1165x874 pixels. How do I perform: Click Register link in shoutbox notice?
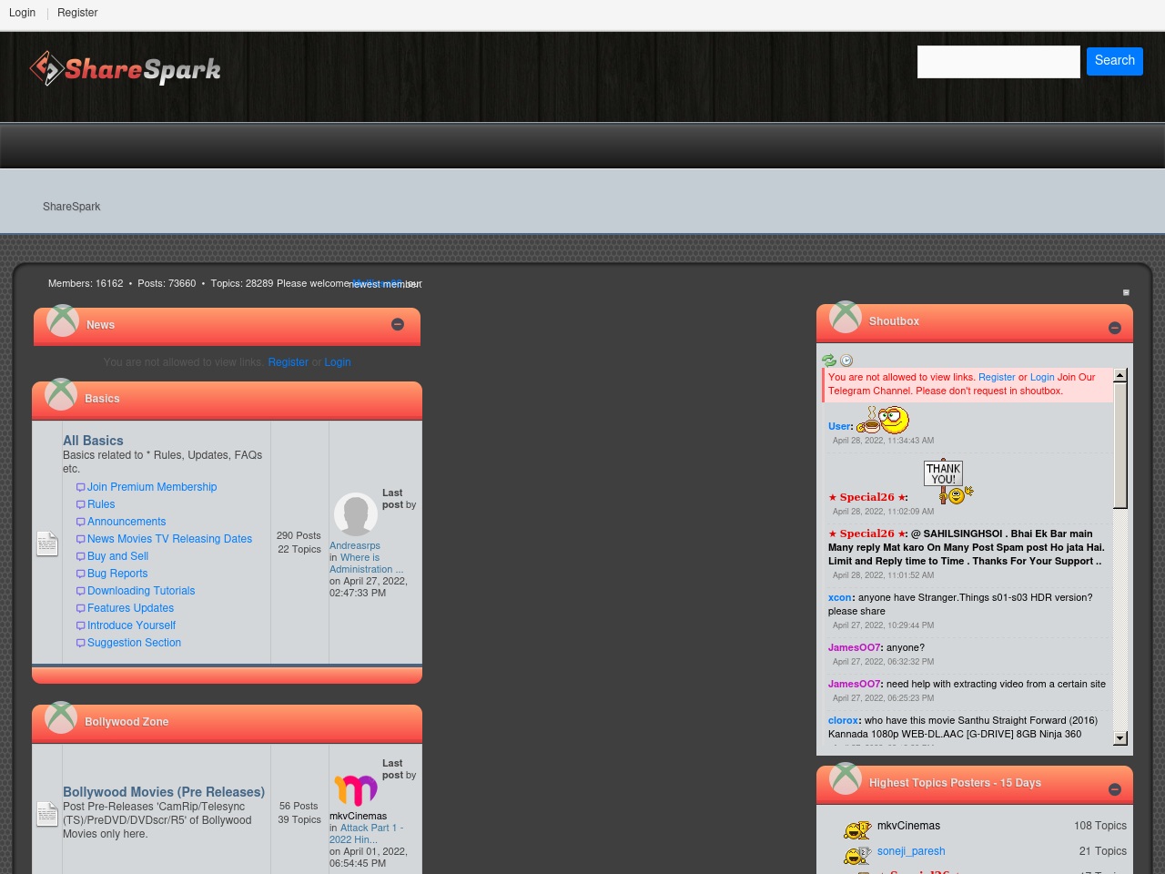[997, 377]
